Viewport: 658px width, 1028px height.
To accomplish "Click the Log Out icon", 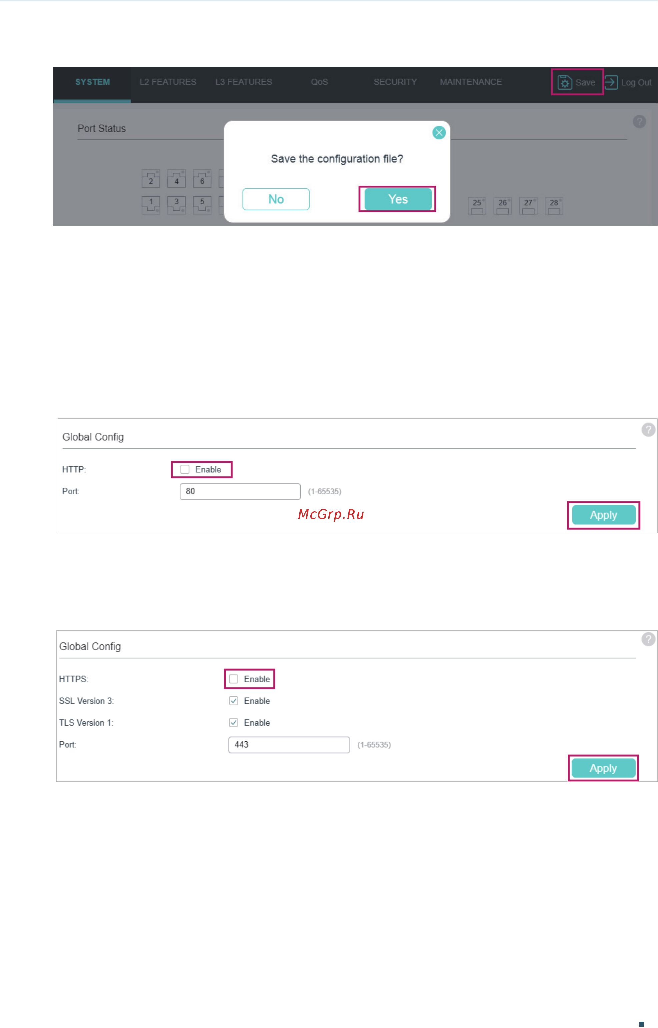I will pyautogui.click(x=611, y=82).
